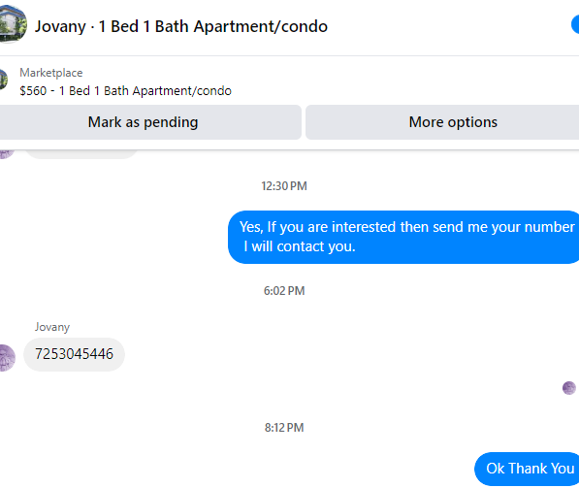The height and width of the screenshot is (488, 579).
Task: Click the Jovany sender name above the number
Action: pos(52,327)
